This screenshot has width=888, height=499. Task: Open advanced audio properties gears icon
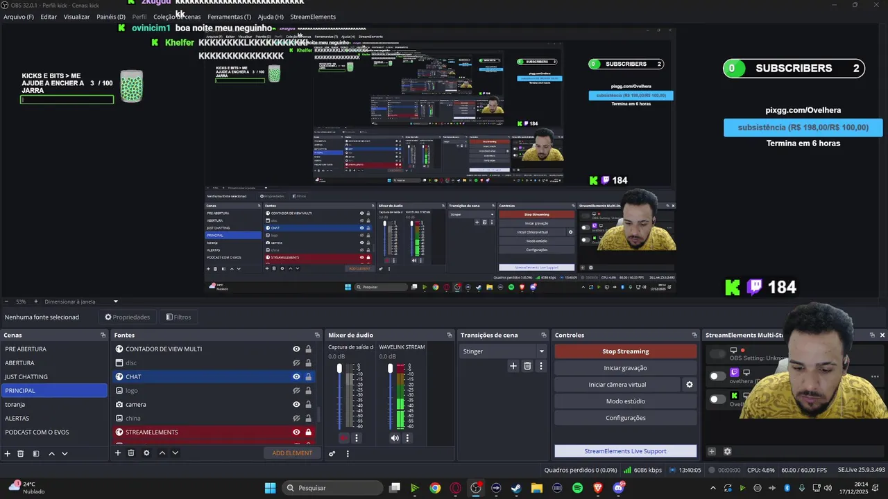click(x=332, y=454)
